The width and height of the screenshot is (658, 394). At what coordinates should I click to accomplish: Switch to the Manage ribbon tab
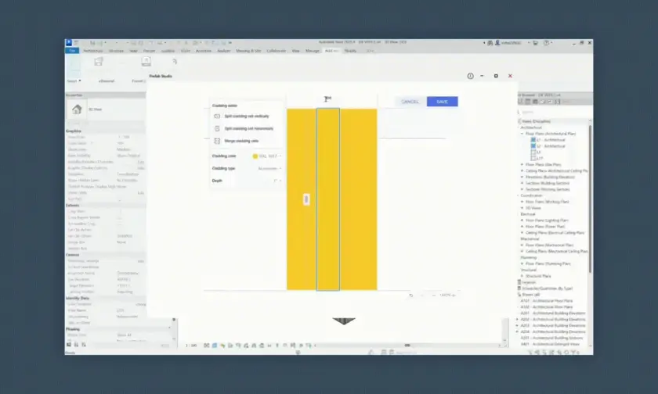pyautogui.click(x=313, y=51)
